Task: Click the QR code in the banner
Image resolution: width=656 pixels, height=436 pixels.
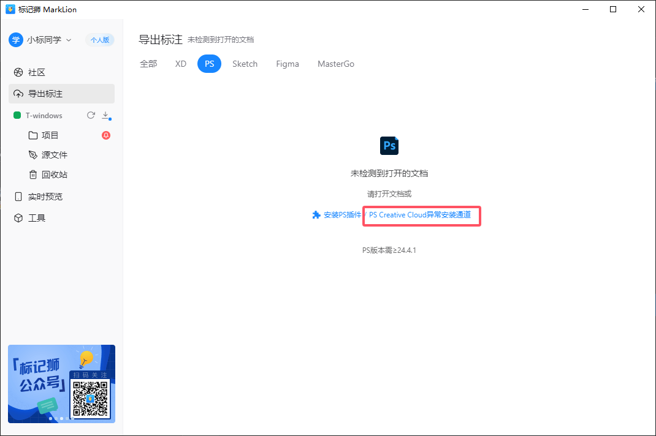Action: point(90,399)
